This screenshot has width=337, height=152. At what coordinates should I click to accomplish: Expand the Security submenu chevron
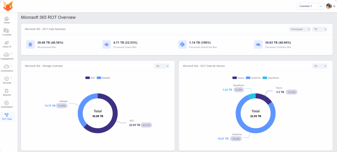12,78
